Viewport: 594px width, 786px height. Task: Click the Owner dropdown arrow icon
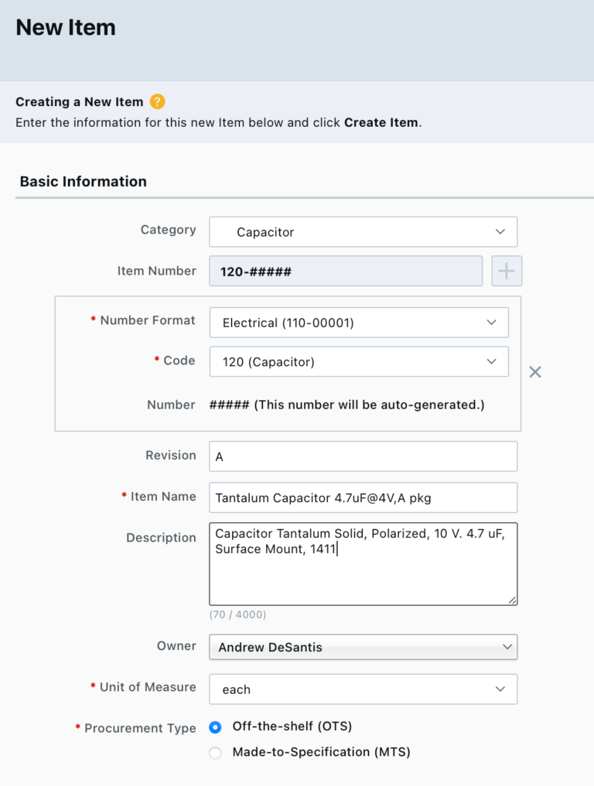point(507,647)
